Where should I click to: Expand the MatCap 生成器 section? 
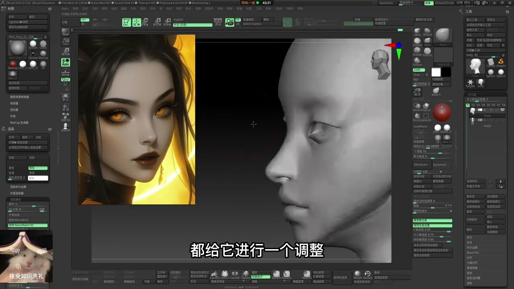pos(19,122)
